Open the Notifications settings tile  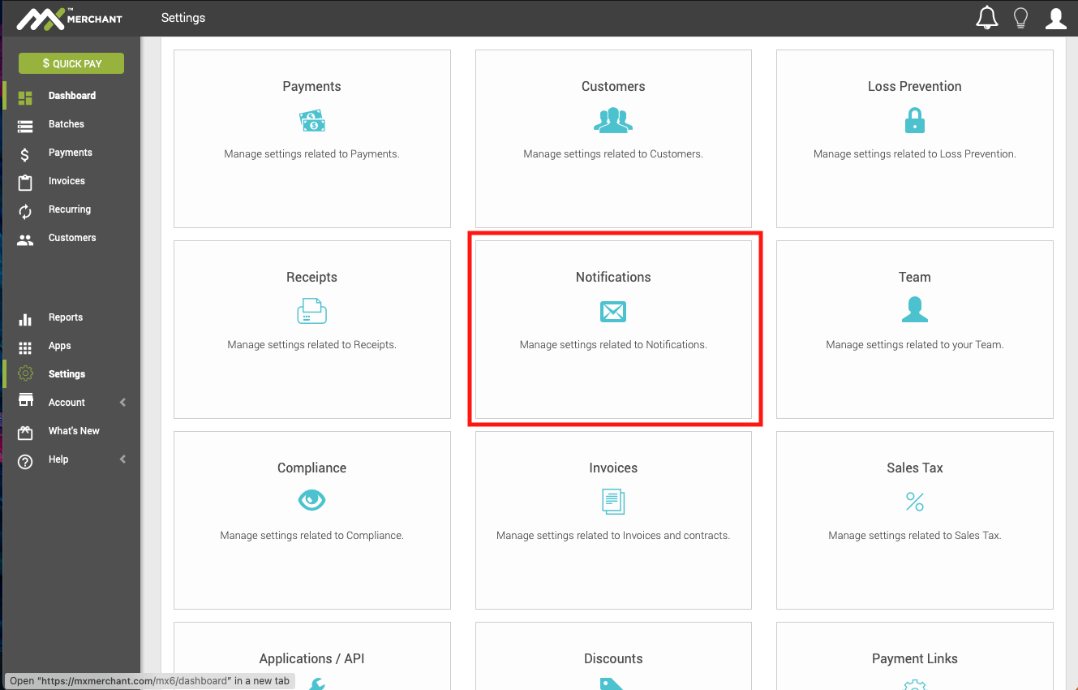coord(613,329)
